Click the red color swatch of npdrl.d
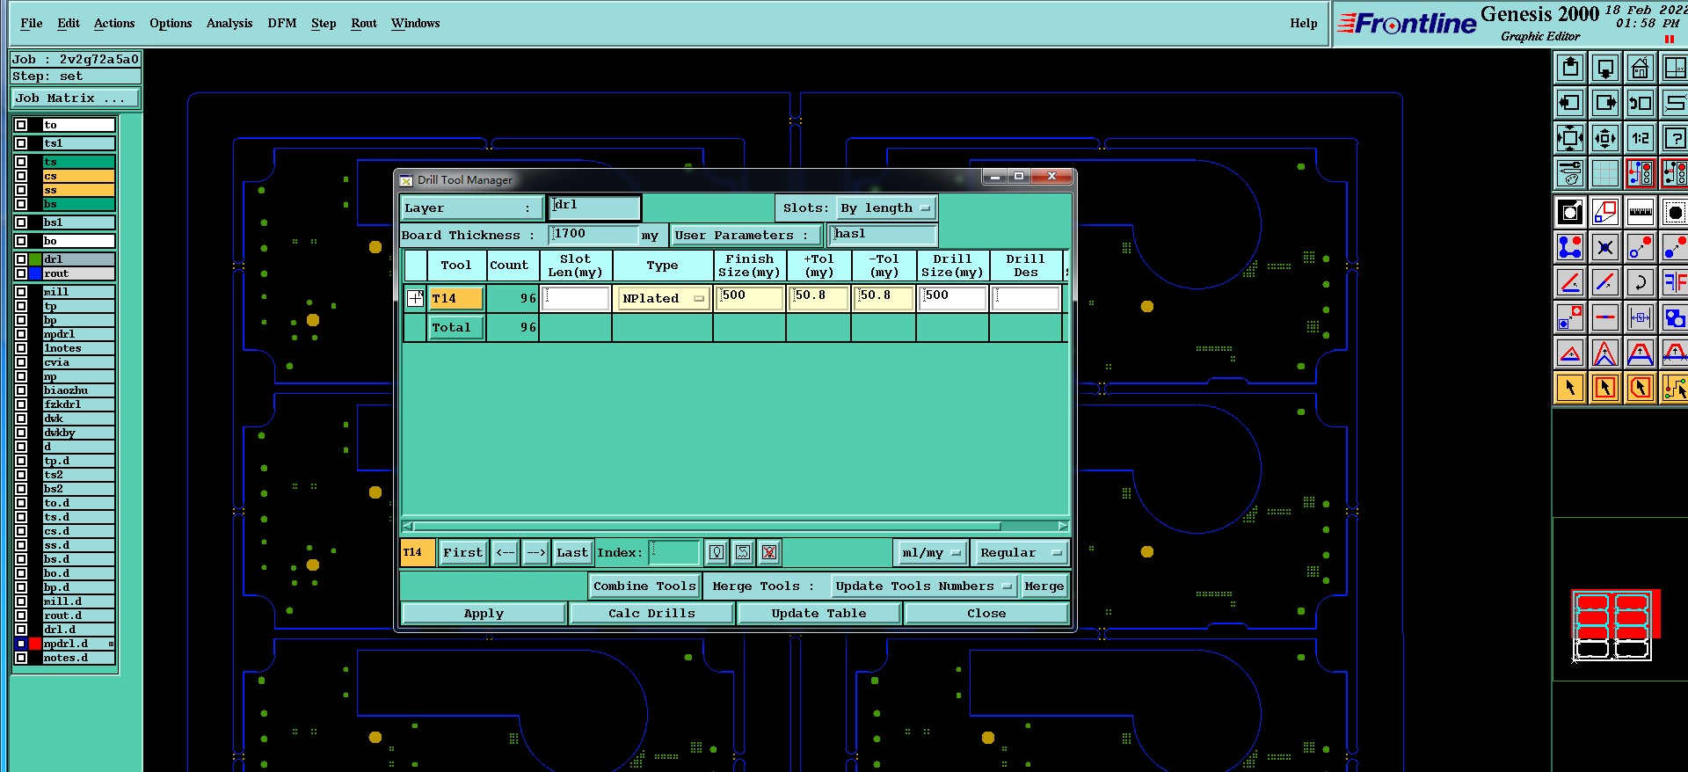This screenshot has width=1688, height=772. tap(35, 644)
